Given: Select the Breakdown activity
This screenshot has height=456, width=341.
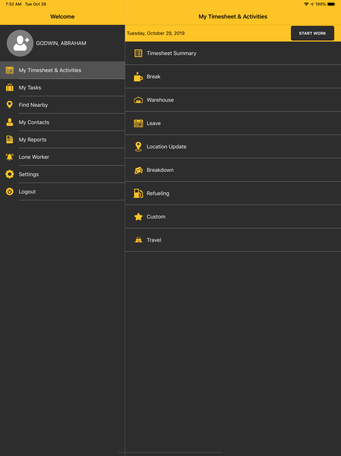Looking at the screenshot, I should [233, 170].
